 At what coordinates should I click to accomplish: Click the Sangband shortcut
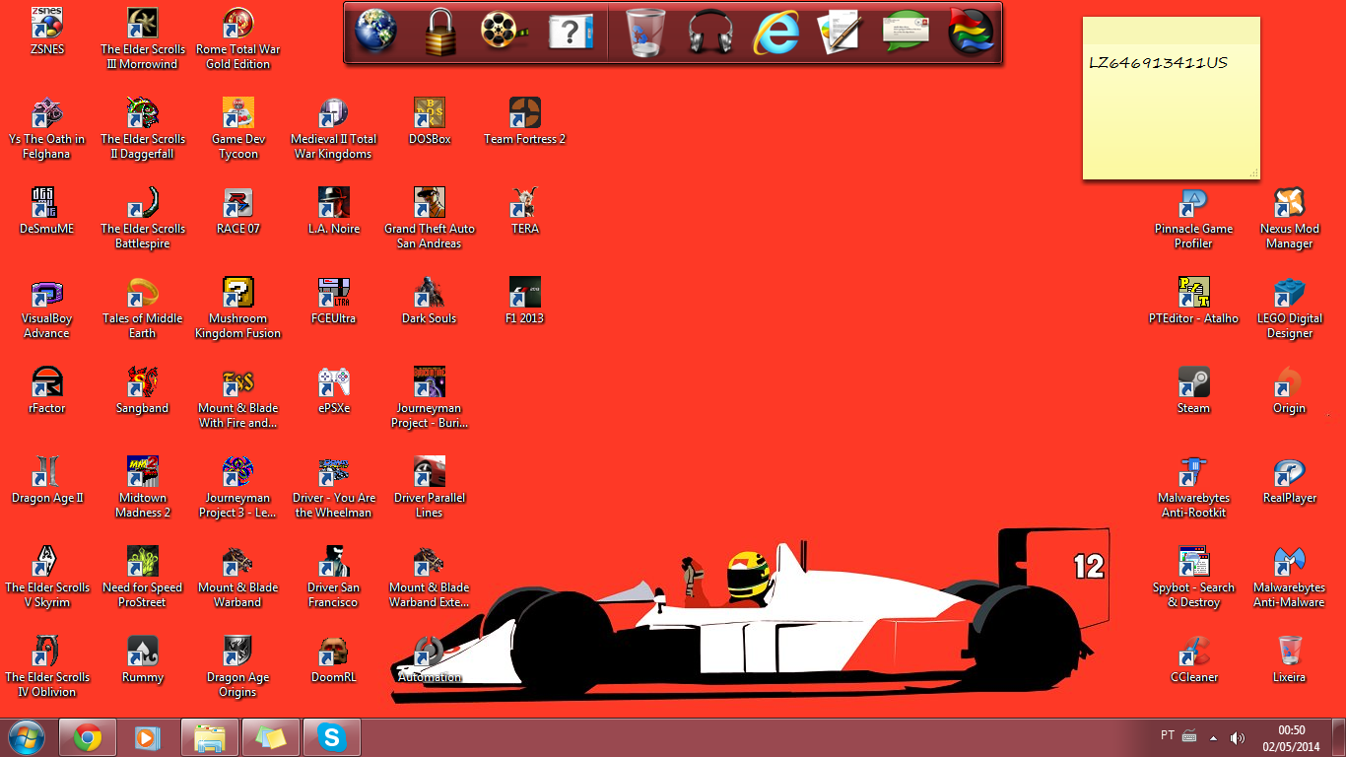[143, 381]
